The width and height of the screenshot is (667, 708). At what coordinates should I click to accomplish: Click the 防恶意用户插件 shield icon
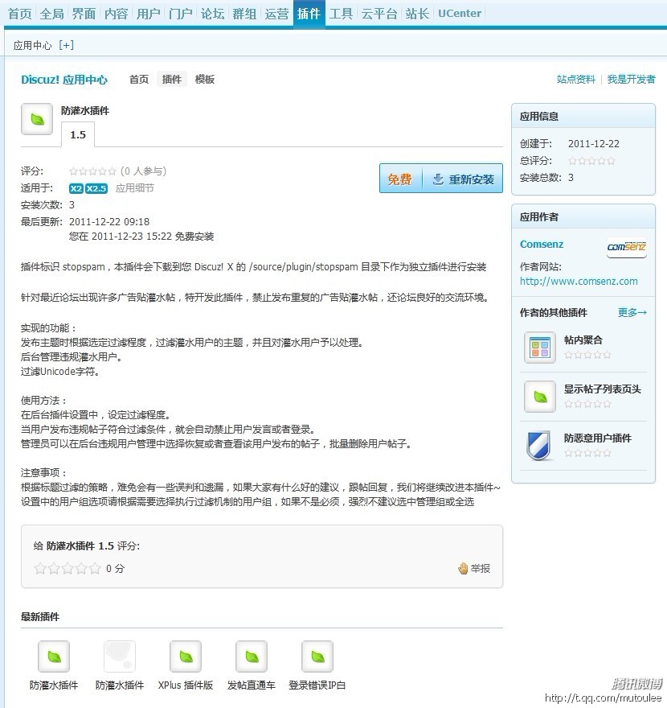tap(538, 445)
